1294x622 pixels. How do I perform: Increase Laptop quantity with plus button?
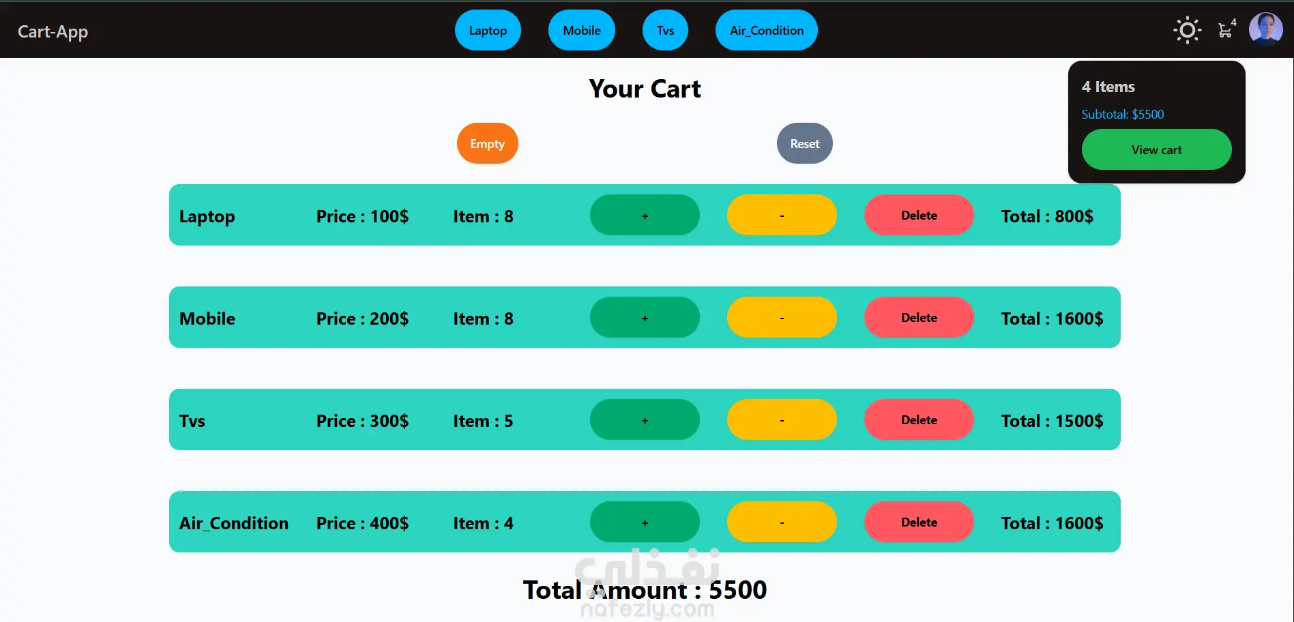tap(645, 216)
